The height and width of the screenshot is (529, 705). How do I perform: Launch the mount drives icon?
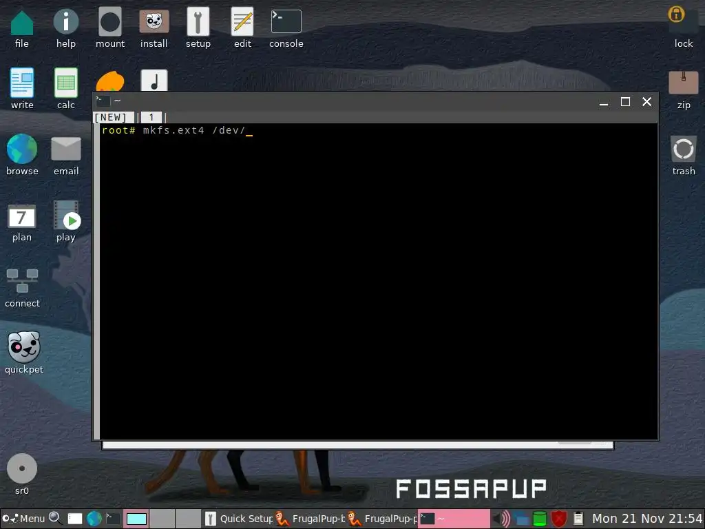109,21
